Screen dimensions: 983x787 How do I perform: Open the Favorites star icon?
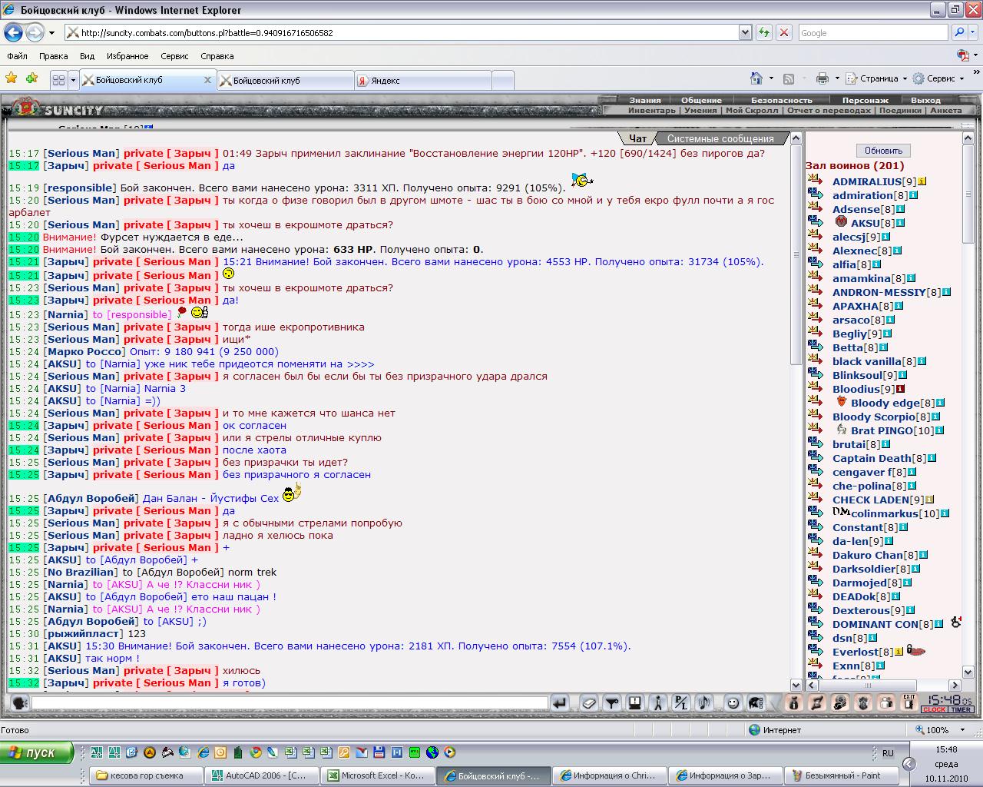11,78
